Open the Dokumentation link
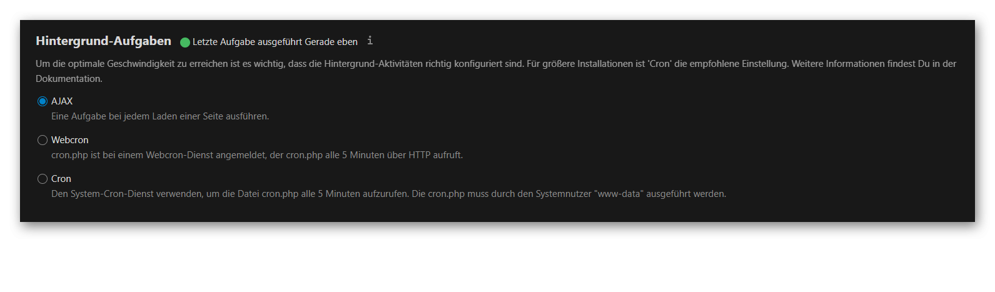 (68, 79)
